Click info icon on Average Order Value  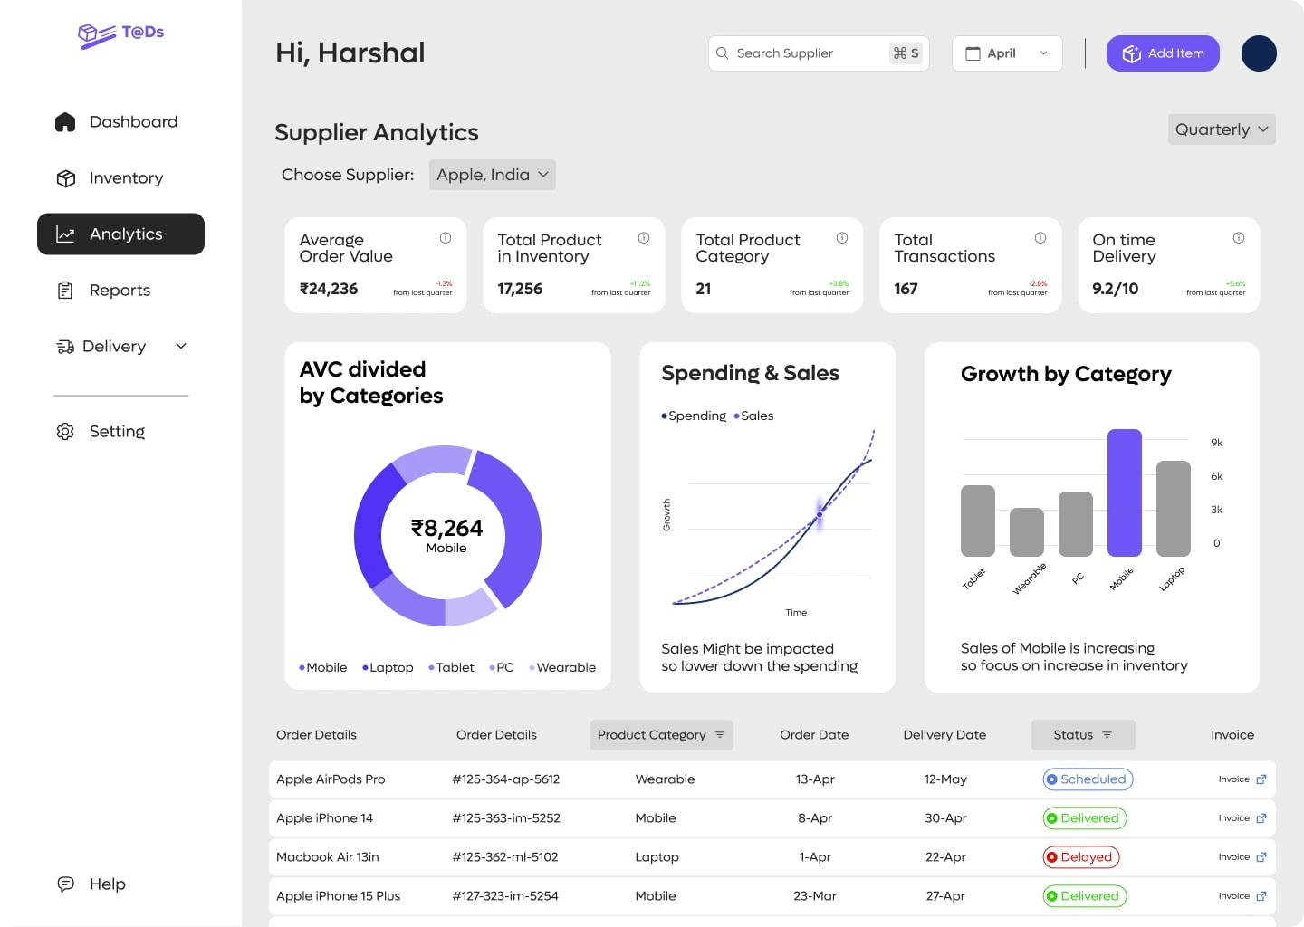(446, 238)
